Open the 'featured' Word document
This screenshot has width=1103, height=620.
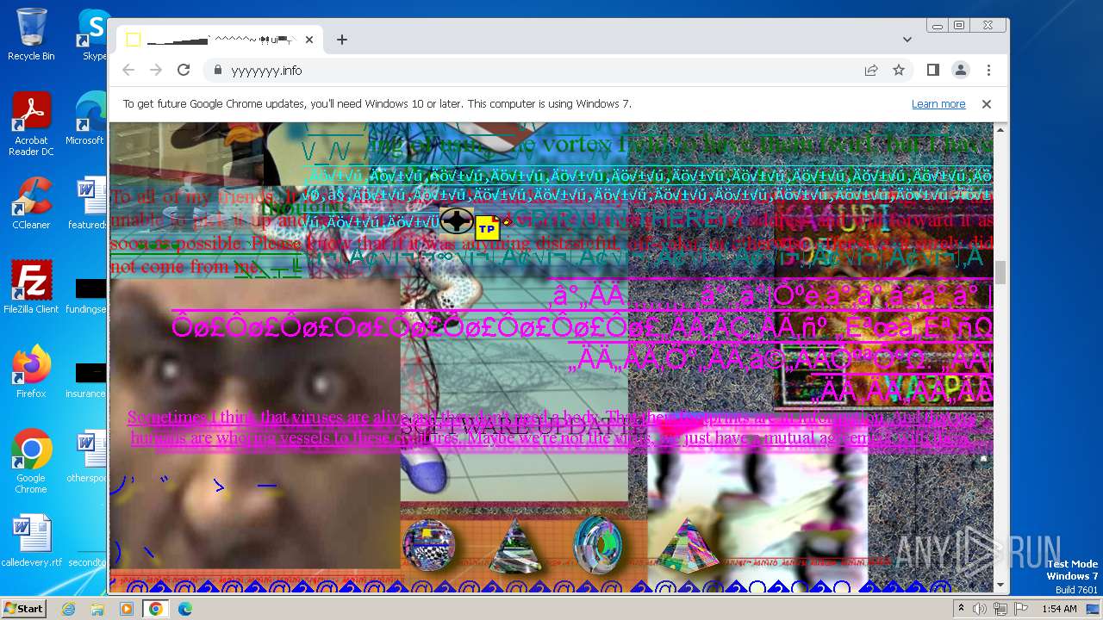tap(88, 203)
